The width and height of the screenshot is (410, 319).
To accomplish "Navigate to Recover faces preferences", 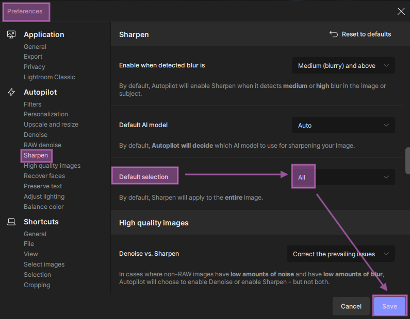I will [44, 176].
